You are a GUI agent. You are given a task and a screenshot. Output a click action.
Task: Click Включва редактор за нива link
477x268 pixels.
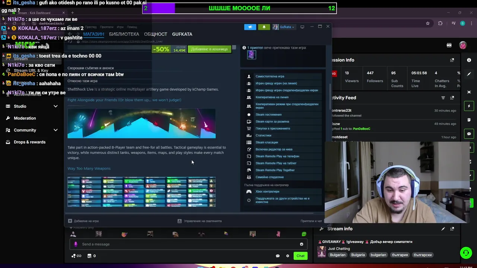click(274, 149)
